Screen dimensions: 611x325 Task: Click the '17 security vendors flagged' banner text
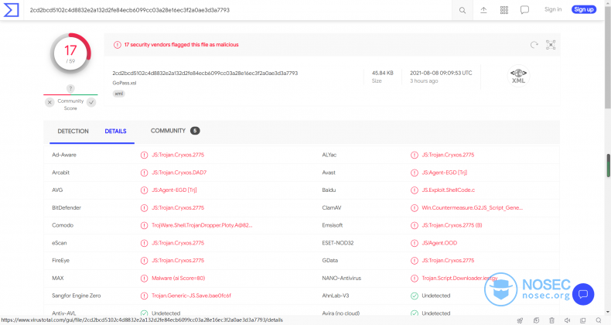[x=181, y=45]
